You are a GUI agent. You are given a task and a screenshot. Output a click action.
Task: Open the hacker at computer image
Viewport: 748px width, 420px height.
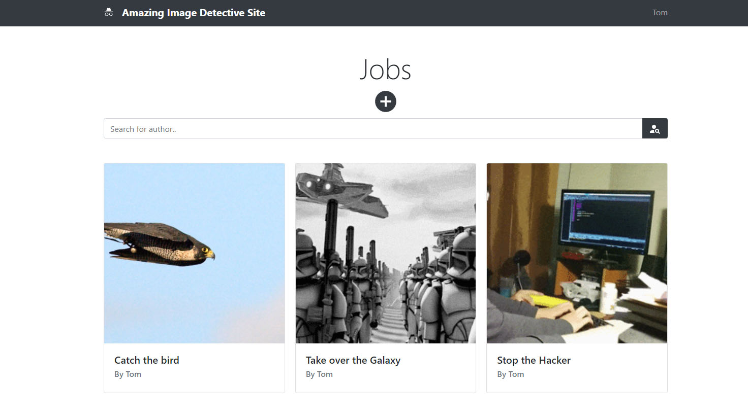click(577, 253)
